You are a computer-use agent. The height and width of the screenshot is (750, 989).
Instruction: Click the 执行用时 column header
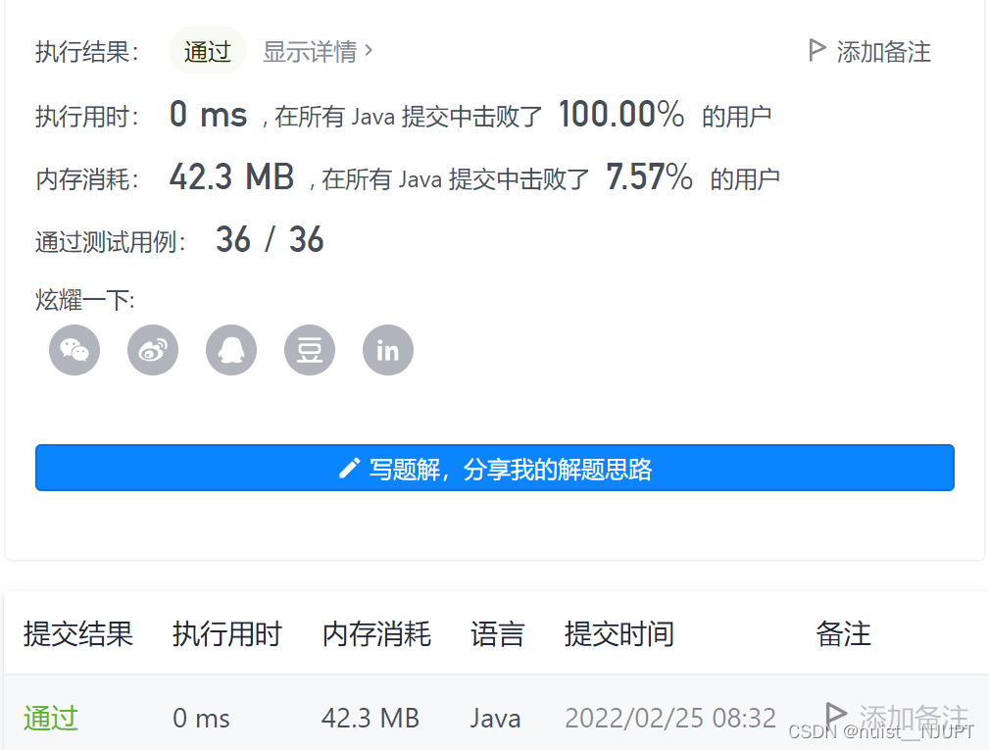coord(227,634)
